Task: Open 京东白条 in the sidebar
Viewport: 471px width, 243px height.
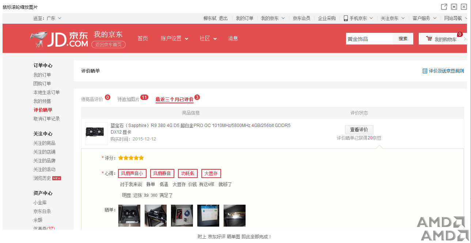Action: pyautogui.click(x=42, y=211)
